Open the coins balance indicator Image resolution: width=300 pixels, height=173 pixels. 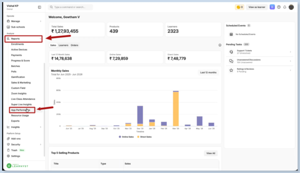pos(239,7)
